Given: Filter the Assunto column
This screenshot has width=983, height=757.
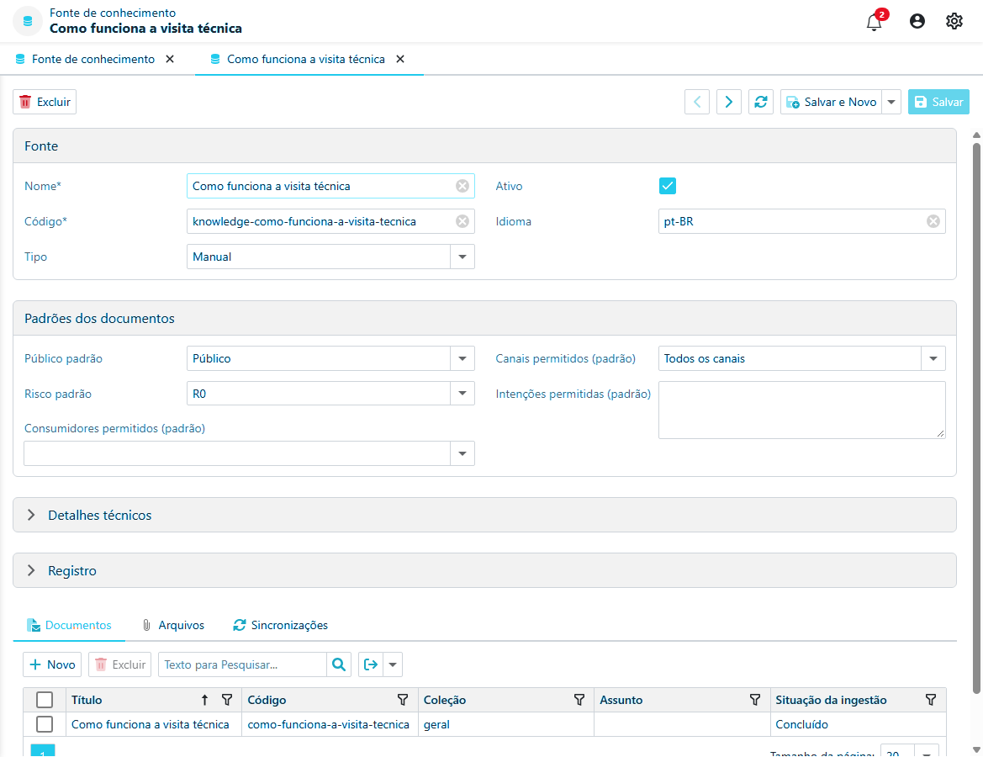Looking at the screenshot, I should click(x=755, y=700).
